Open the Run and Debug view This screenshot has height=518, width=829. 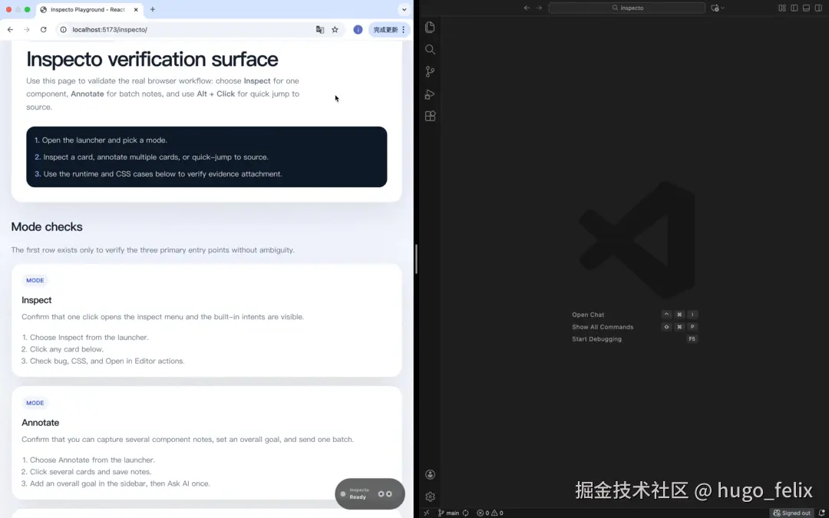tap(430, 94)
